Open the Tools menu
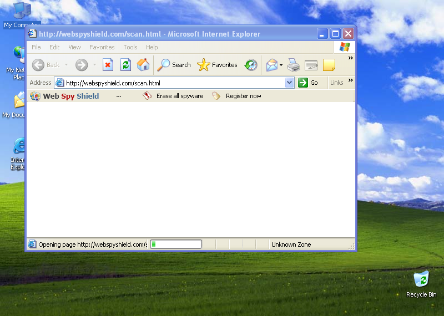Viewport: 444px width, 316px height. (130, 47)
